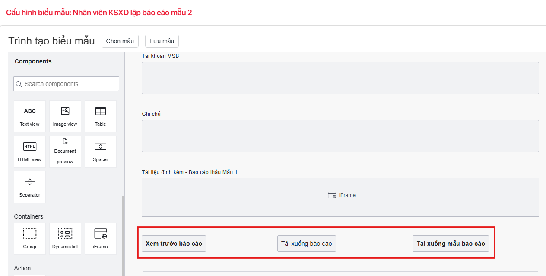Focus the Search components field
The image size is (546, 276).
(x=67, y=84)
